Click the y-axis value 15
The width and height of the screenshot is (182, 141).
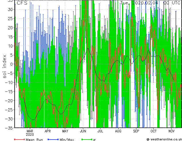coord(10,37)
